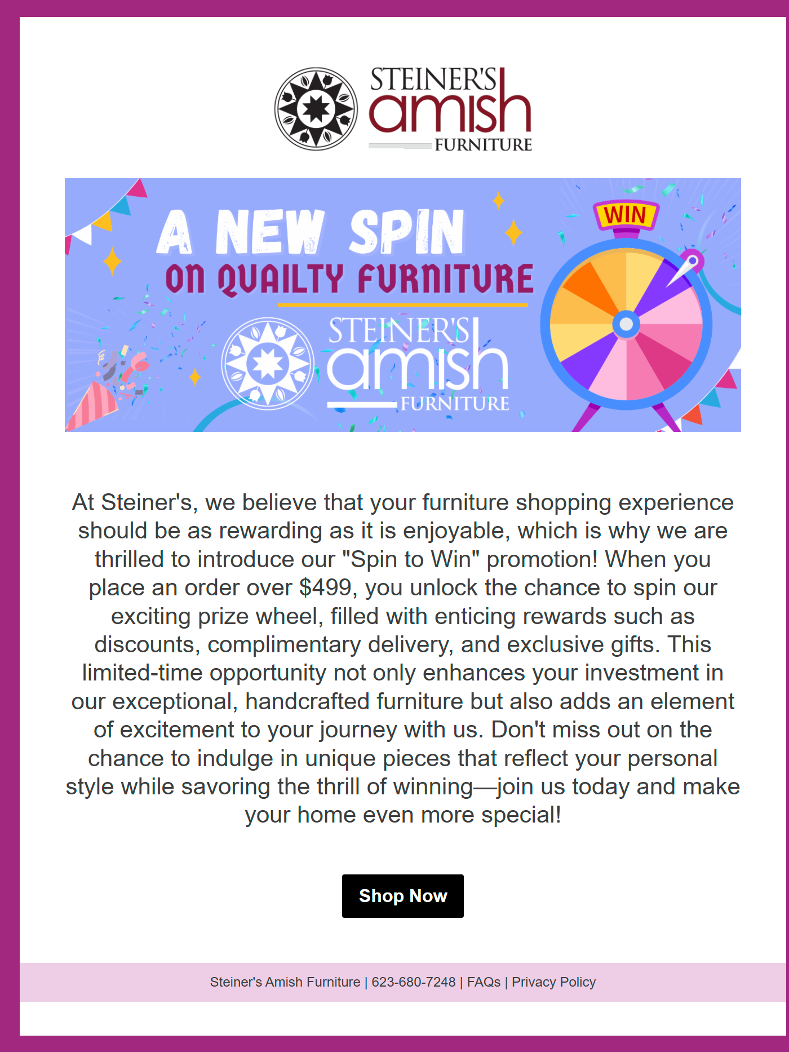Click the "A NEW SPIN" banner headline
Viewport: 789px width, 1052px height.
(311, 232)
